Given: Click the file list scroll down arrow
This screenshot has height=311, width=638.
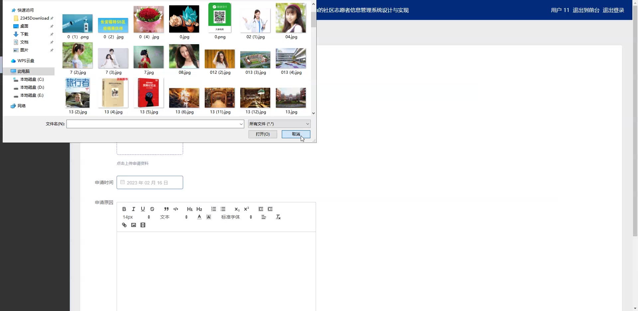Looking at the screenshot, I should pyautogui.click(x=313, y=113).
